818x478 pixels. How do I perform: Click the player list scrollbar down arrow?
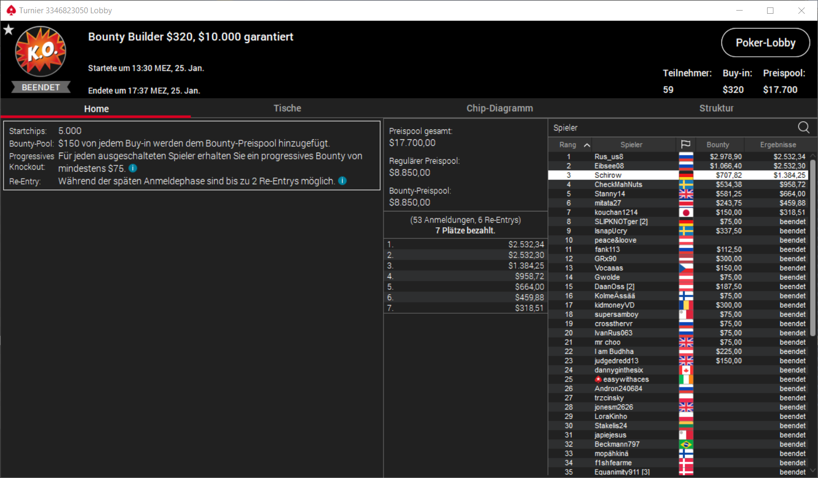point(813,471)
